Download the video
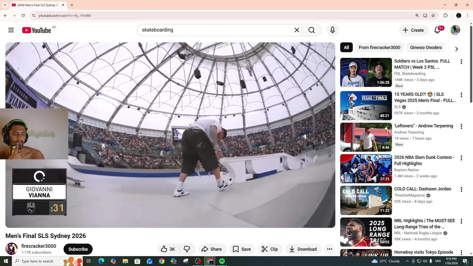Screen dimensions: 473x266 303,249
